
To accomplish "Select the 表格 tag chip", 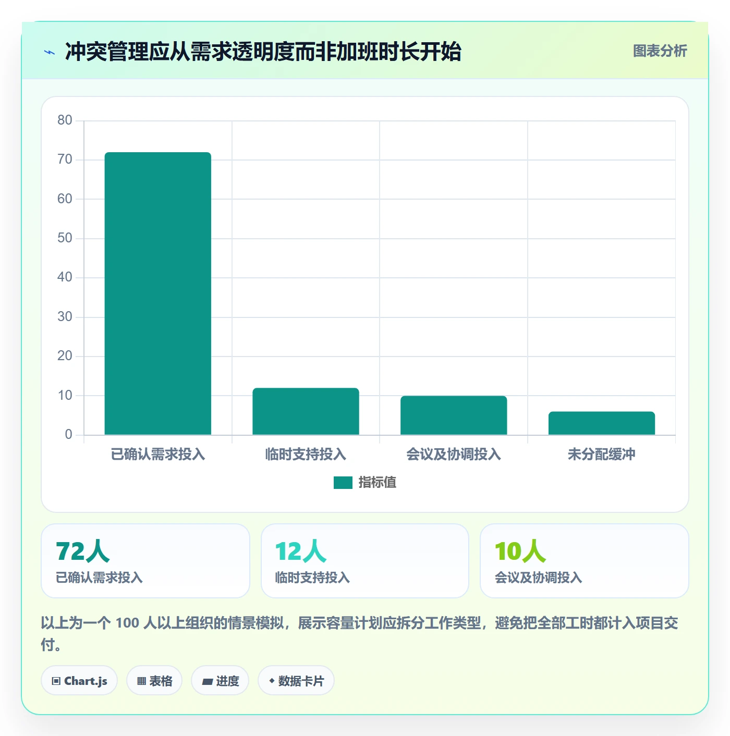I will coord(154,681).
